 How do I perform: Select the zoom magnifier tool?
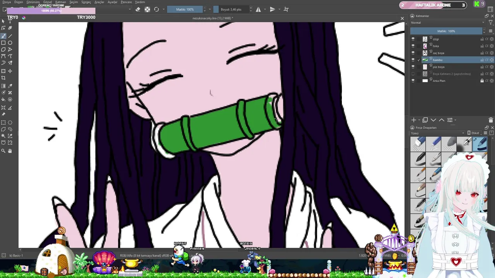pyautogui.click(x=3, y=151)
